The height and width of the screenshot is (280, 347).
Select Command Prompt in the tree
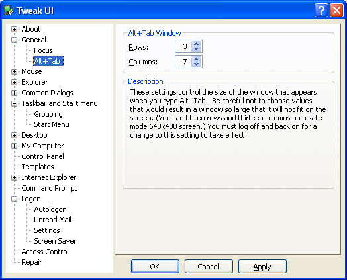[x=49, y=188]
